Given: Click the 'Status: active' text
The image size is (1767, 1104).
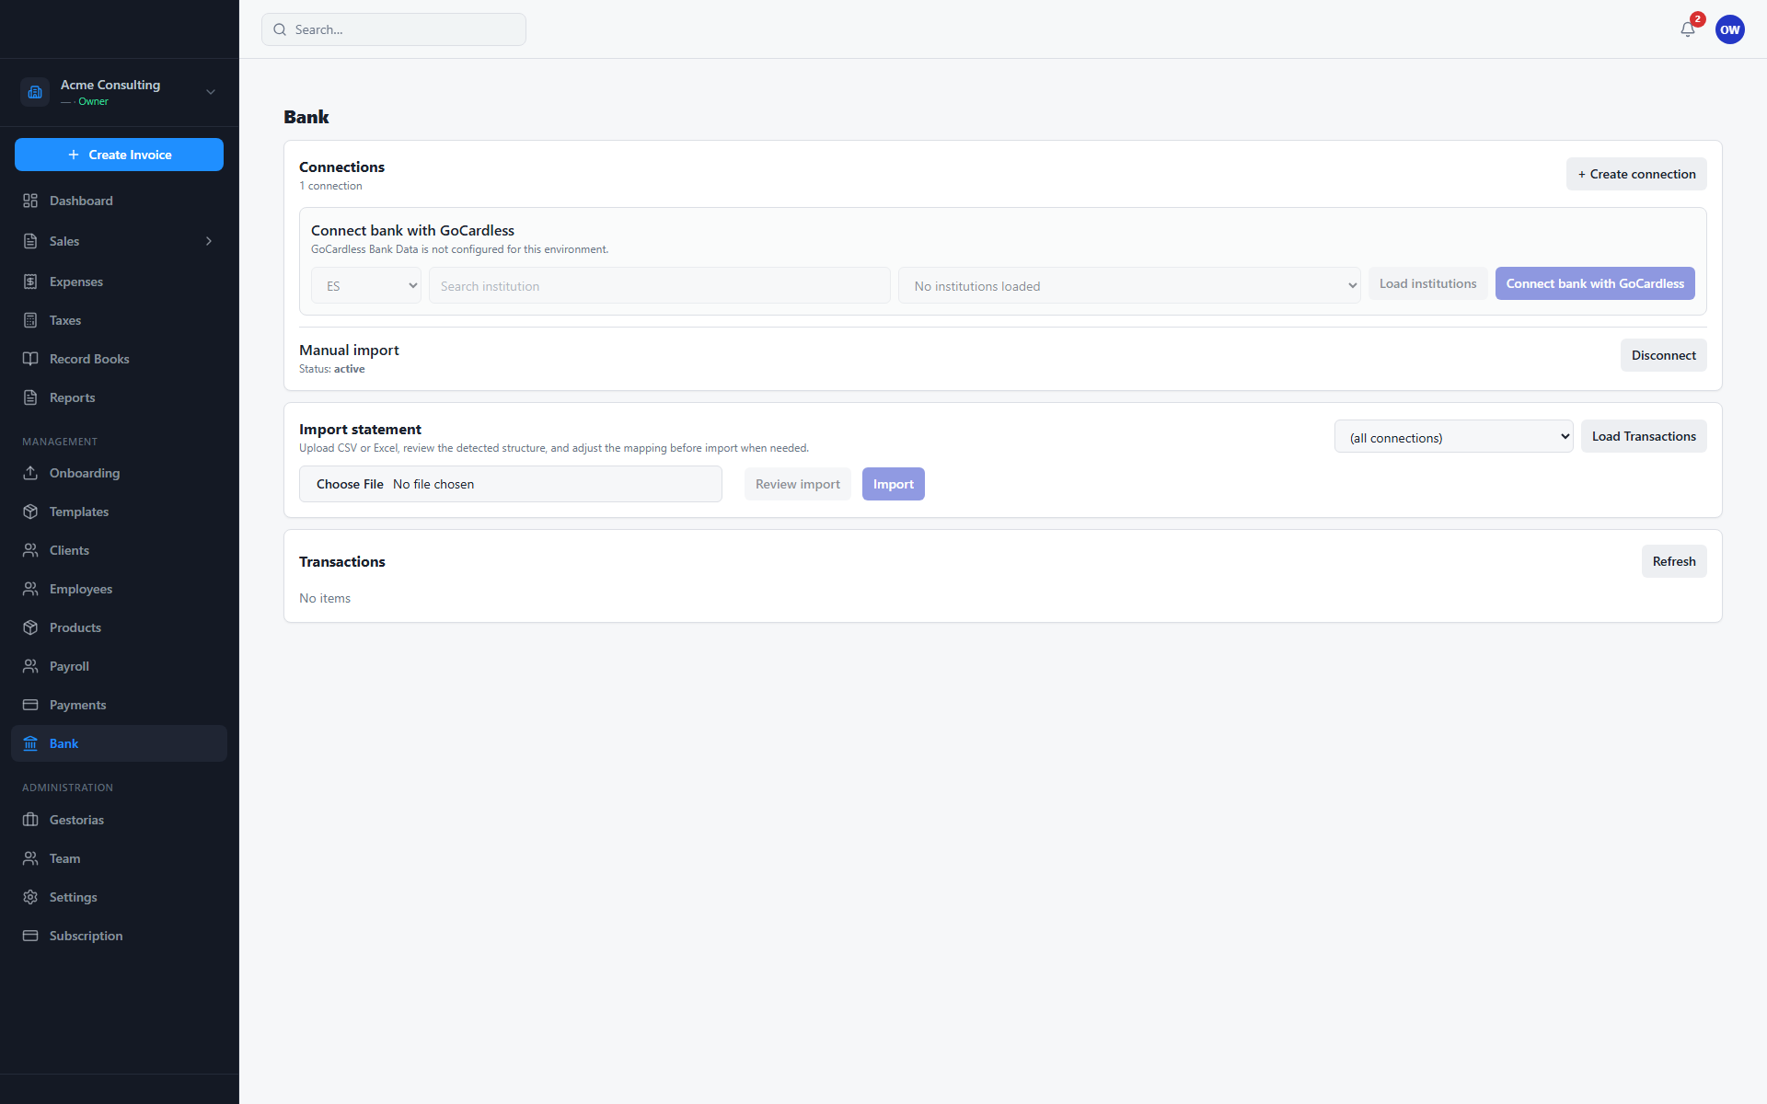Looking at the screenshot, I should click(331, 369).
